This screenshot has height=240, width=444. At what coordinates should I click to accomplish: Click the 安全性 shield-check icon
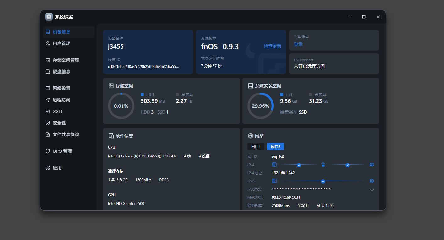coord(48,123)
